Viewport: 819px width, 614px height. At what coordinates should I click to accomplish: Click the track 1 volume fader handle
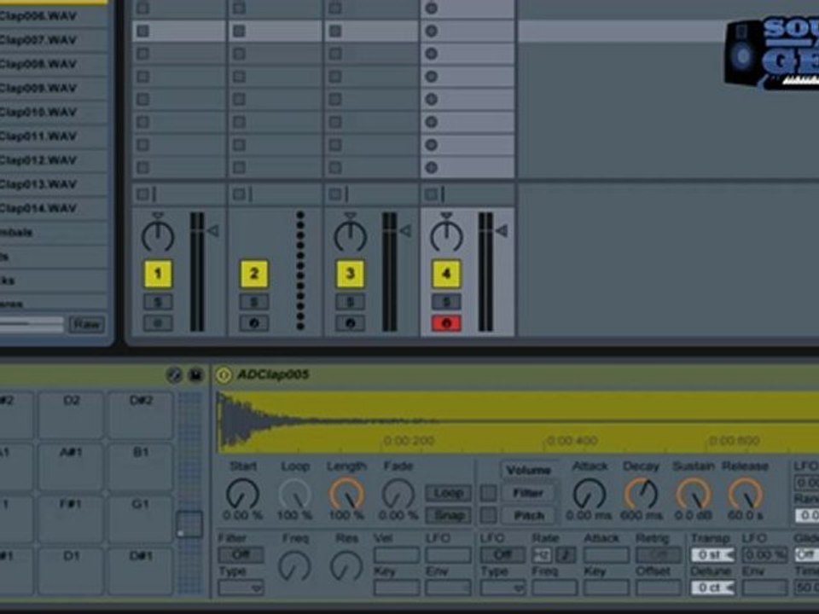(213, 231)
